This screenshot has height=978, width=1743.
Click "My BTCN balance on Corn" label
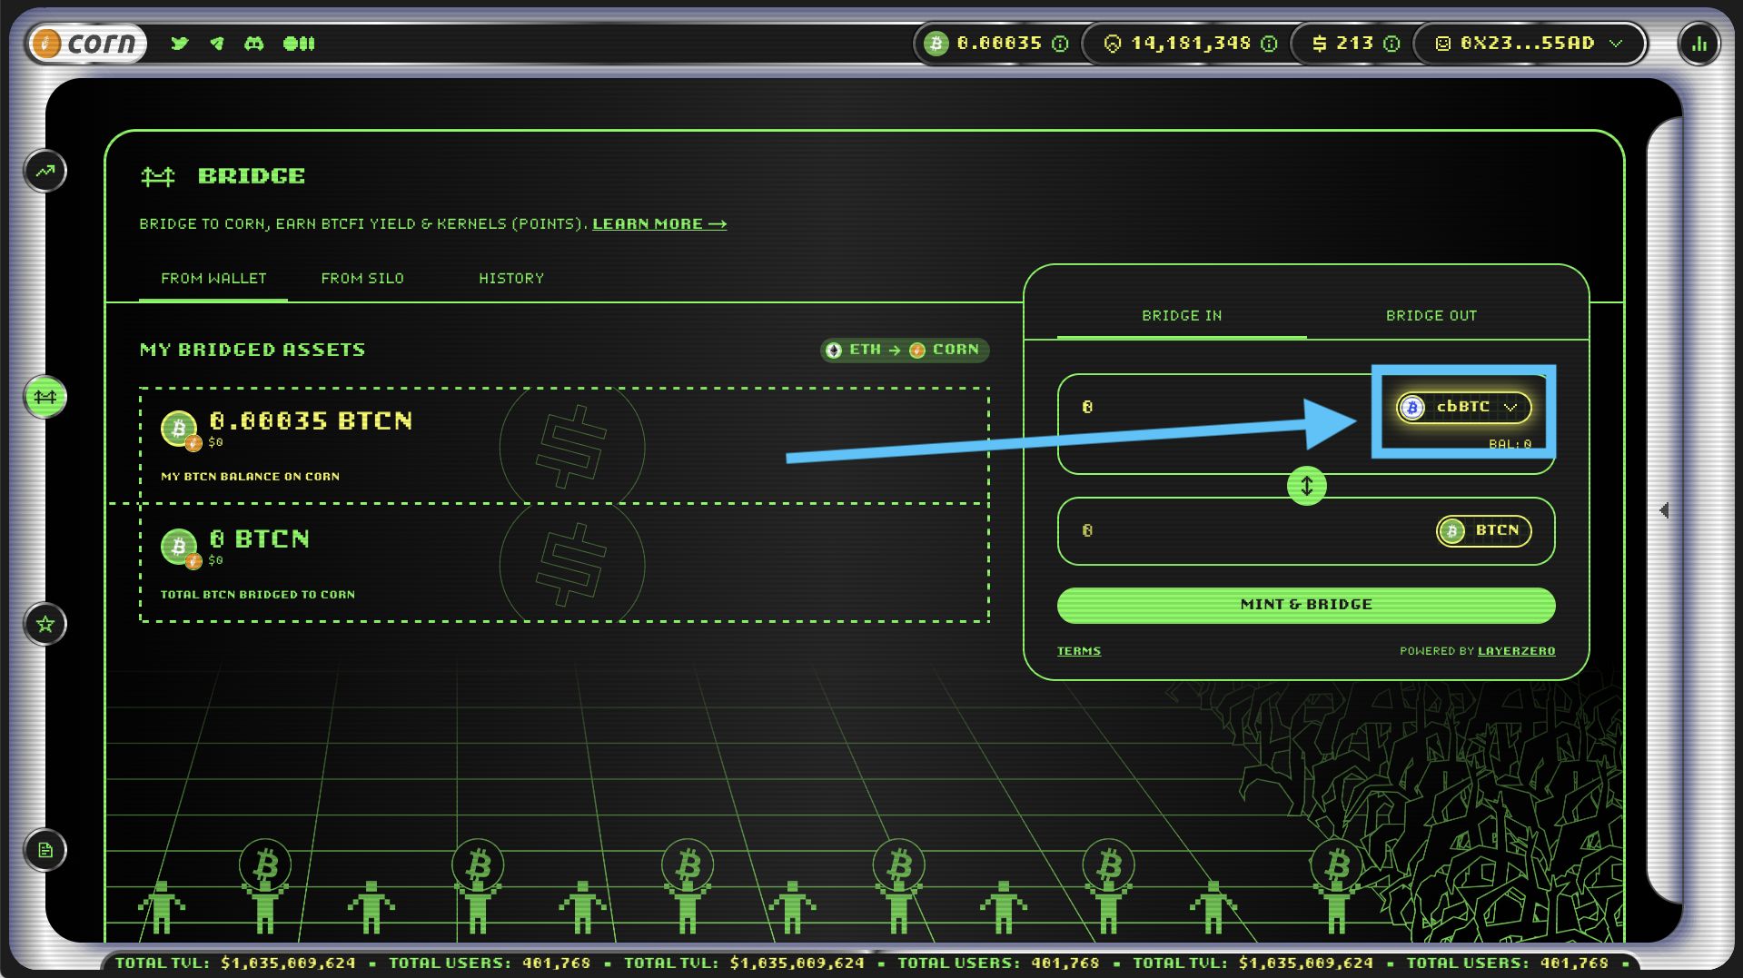(x=250, y=477)
